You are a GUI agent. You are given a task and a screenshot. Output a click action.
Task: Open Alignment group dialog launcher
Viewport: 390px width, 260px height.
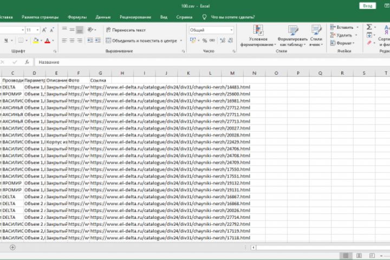[x=183, y=51]
